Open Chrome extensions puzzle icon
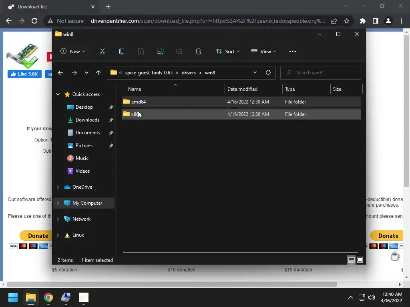The height and width of the screenshot is (307, 410). (x=363, y=21)
